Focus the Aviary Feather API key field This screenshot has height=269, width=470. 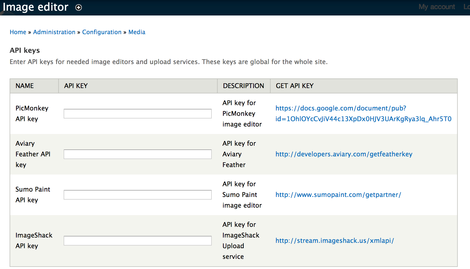point(137,154)
